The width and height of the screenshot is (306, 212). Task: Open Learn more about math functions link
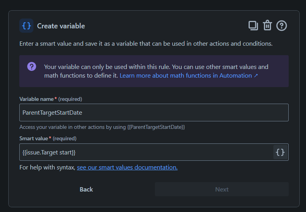[186, 75]
